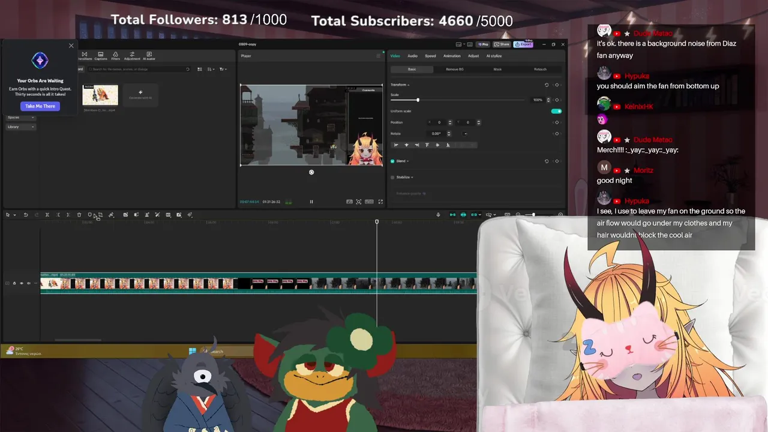This screenshot has height=432, width=768.
Task: Pause playback in the Player
Action: (311, 202)
